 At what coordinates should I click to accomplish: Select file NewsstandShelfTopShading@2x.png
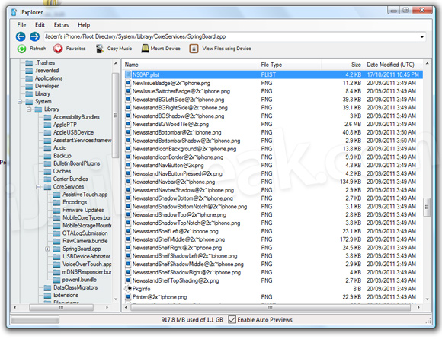[x=175, y=280]
